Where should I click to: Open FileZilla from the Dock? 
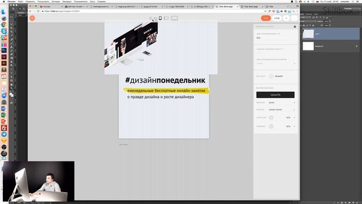4,127
